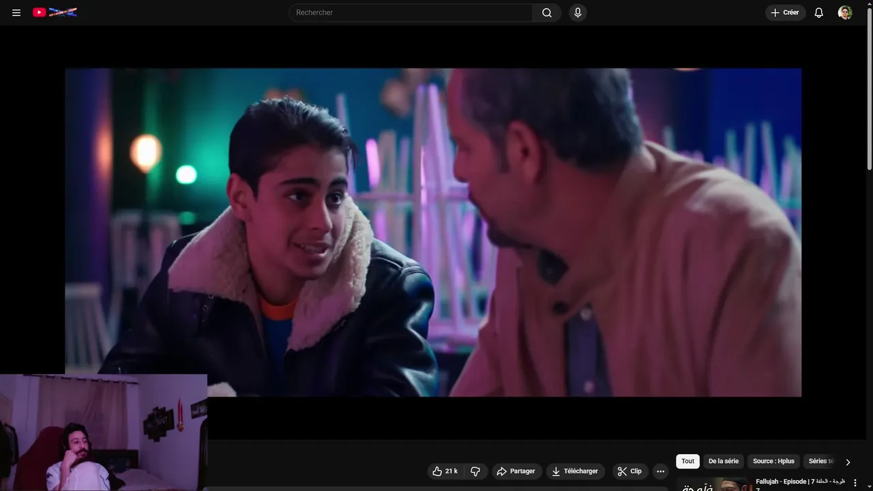Open the account avatar menu

pos(845,12)
